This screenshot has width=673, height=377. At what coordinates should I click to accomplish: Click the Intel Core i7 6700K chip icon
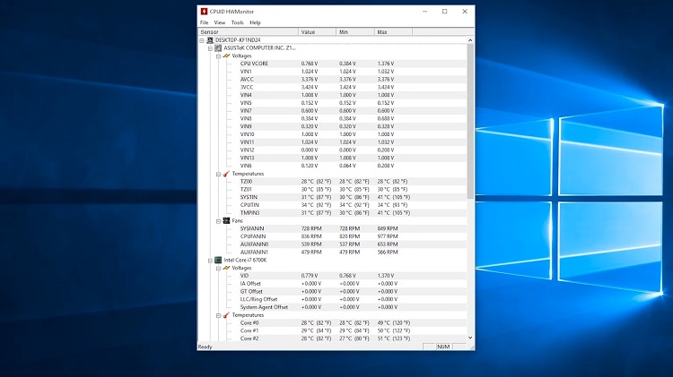click(x=218, y=260)
